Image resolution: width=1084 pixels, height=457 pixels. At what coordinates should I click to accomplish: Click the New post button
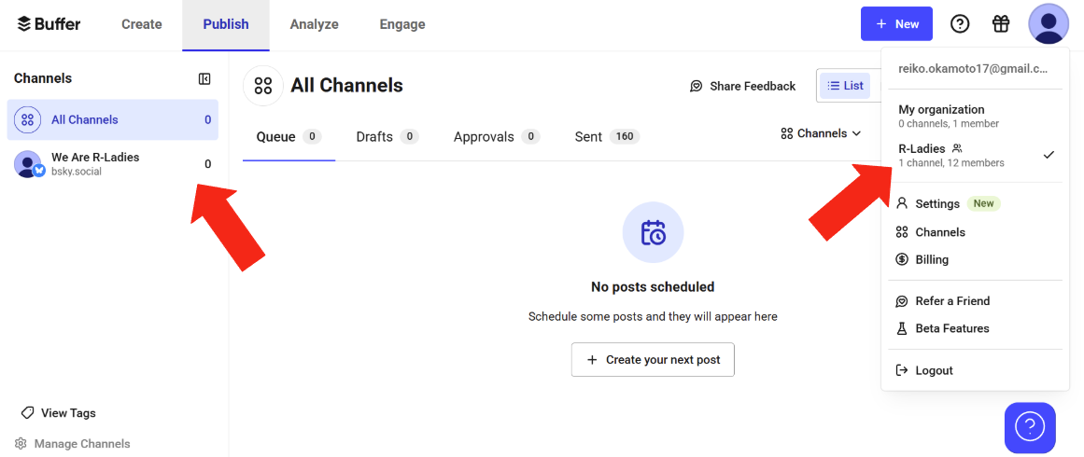896,24
